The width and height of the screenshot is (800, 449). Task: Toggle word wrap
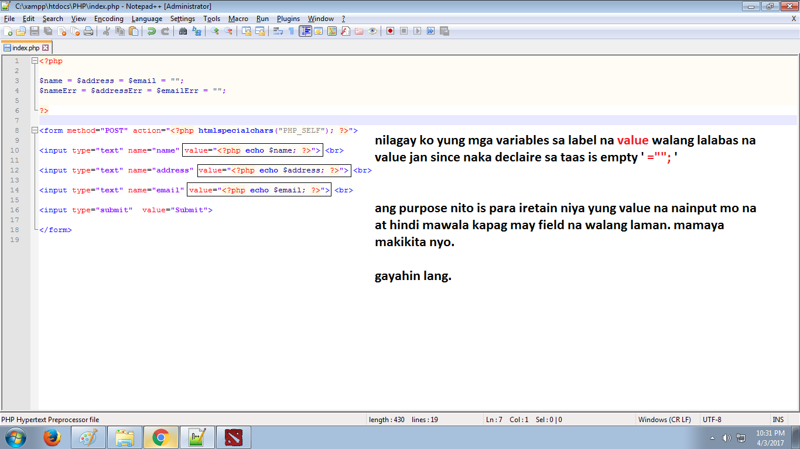tap(278, 32)
